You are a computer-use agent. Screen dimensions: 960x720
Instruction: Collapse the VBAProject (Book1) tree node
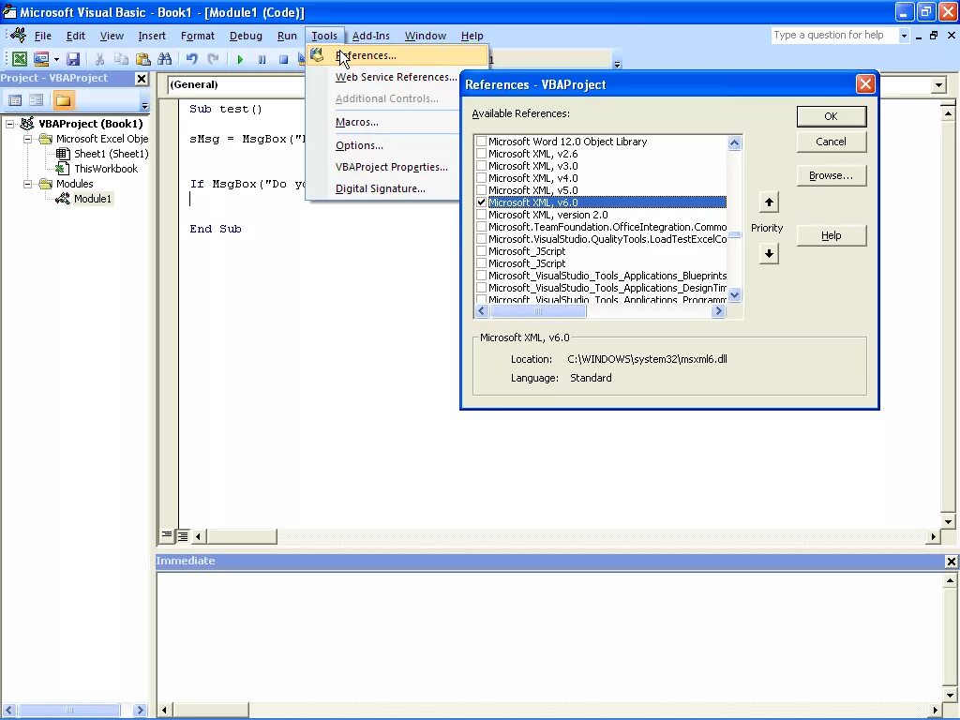tap(9, 124)
